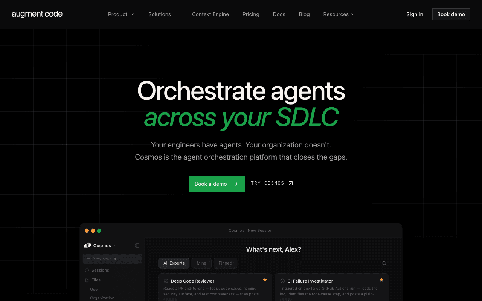Click the CI Failure Investigator check icon
Viewport: 482px width, 301px height.
(282, 281)
